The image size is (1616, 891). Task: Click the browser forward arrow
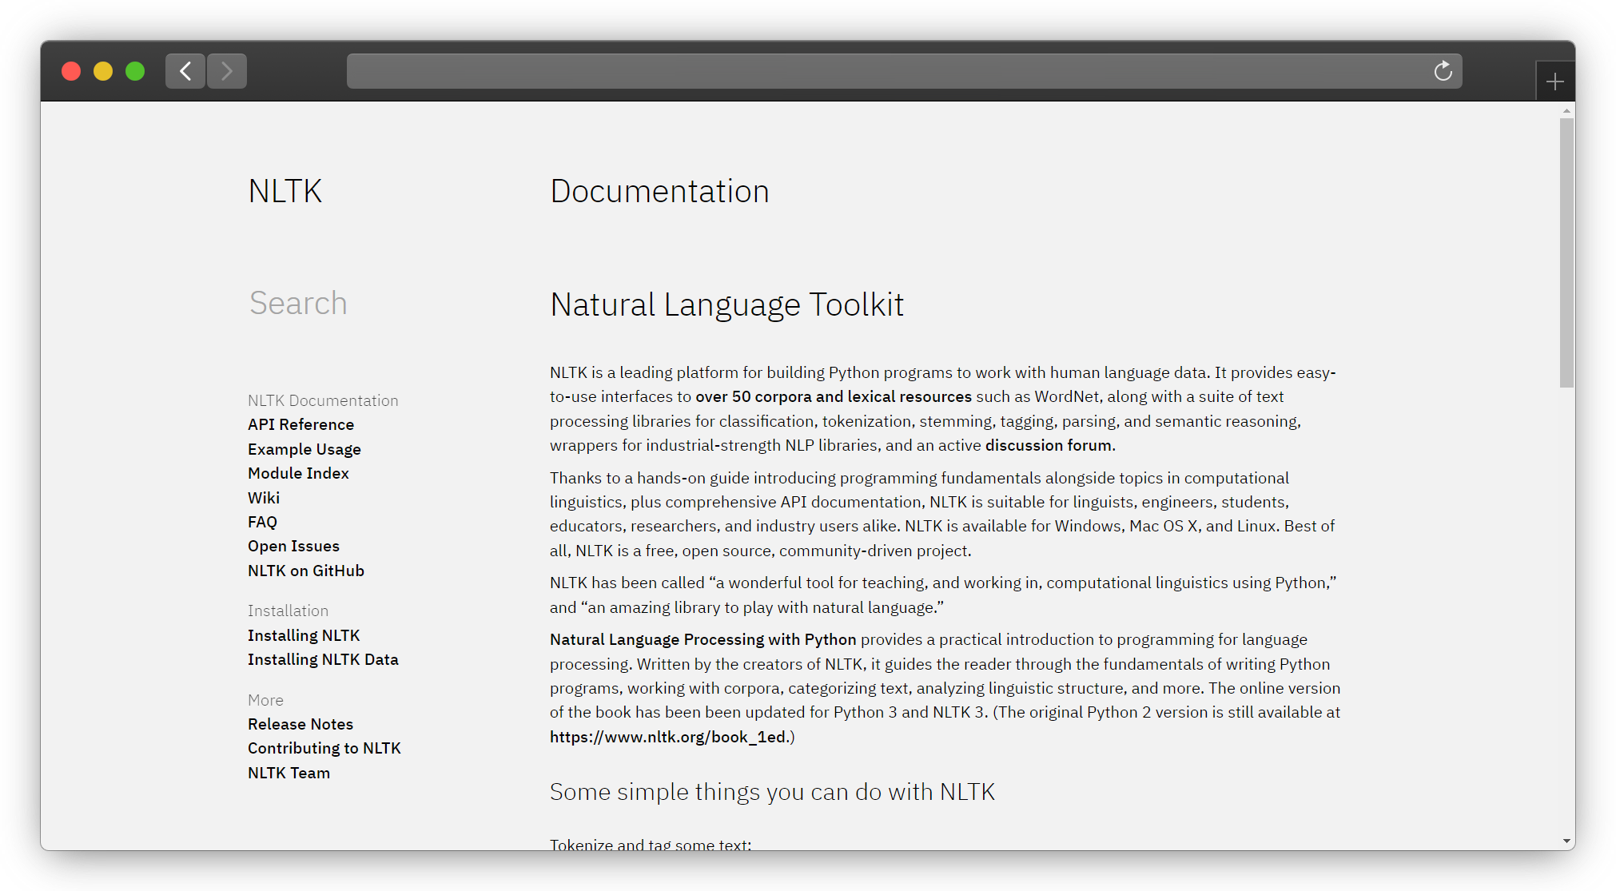(x=227, y=71)
